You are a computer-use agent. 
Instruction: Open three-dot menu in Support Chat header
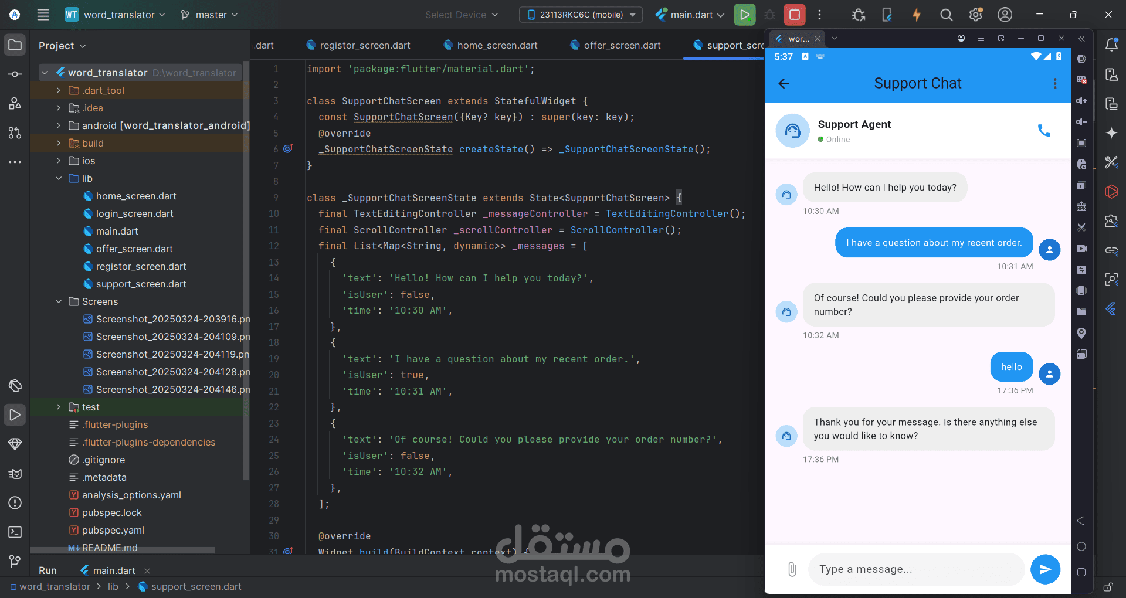[1055, 83]
